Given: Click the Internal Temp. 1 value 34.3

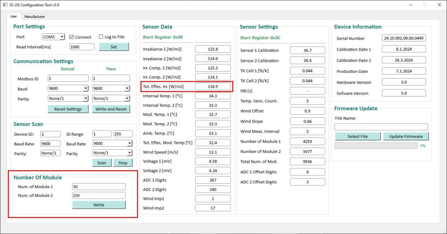Looking at the screenshot, I should [x=213, y=96].
